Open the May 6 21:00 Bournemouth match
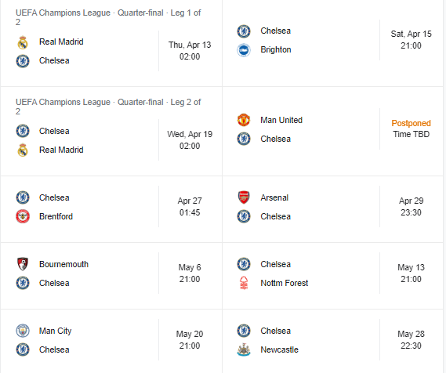446x373 pixels. click(190, 273)
